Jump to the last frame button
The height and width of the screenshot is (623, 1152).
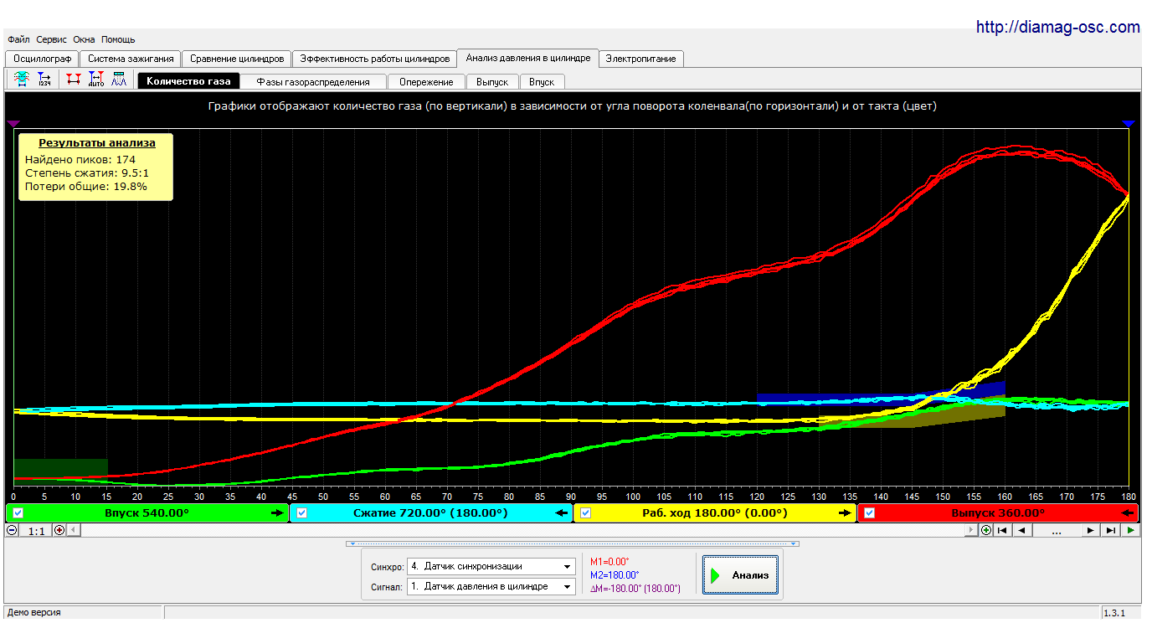tap(1111, 530)
